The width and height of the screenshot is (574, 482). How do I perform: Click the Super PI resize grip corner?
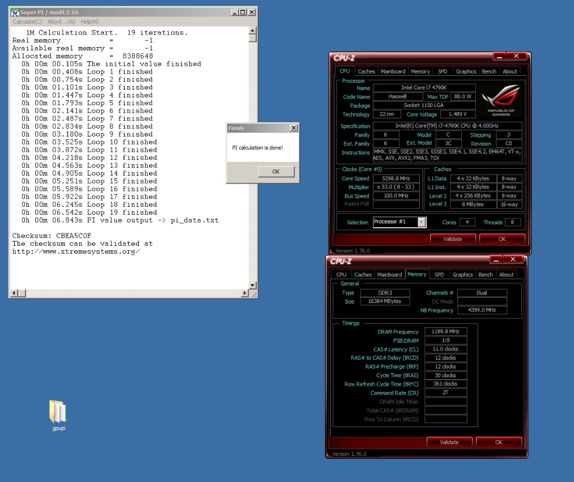tap(254, 294)
